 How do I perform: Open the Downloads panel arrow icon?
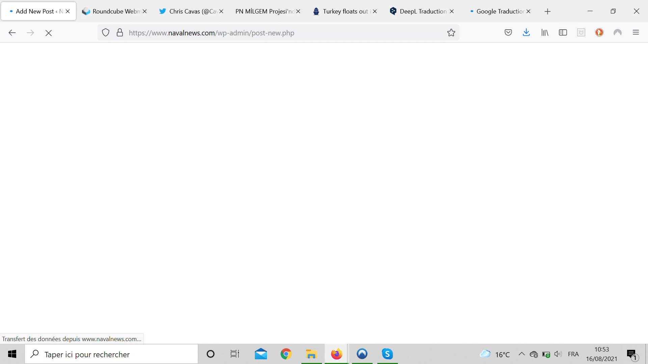(526, 33)
